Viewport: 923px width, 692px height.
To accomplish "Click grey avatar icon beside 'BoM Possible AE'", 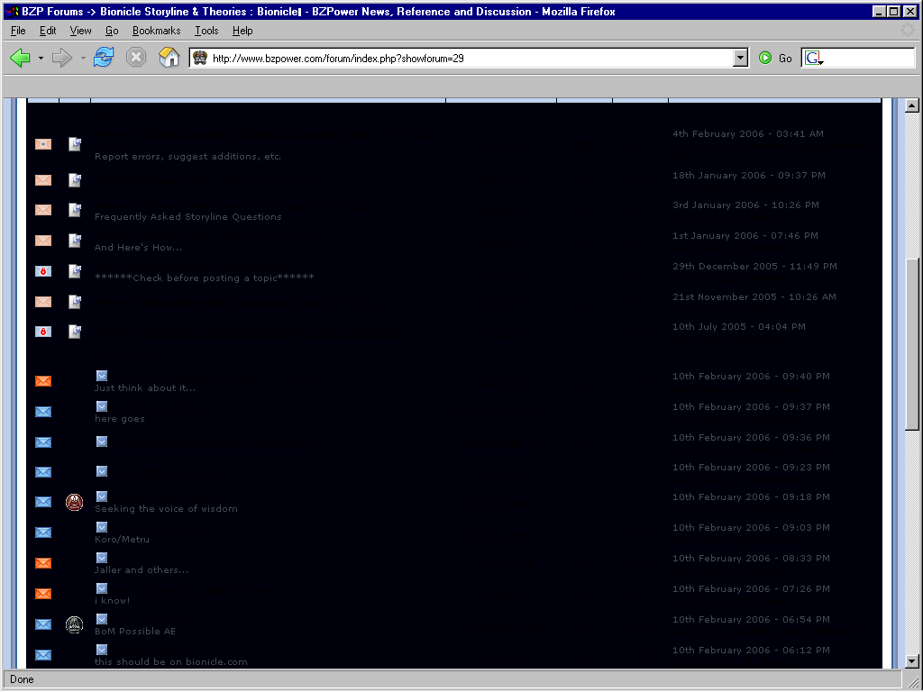I will 74,625.
